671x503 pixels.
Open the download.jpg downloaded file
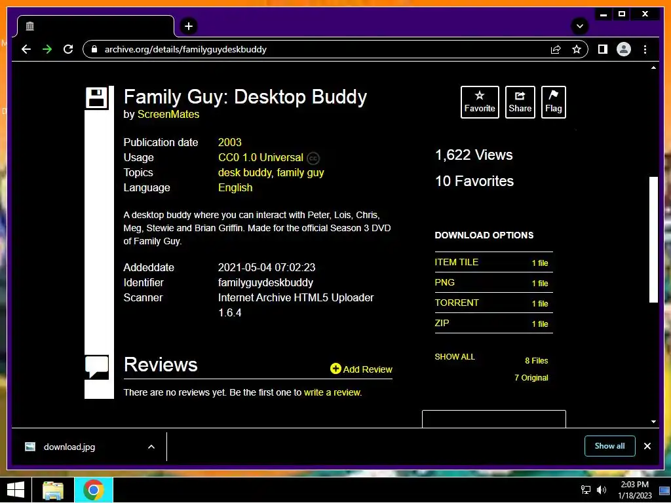tap(69, 447)
